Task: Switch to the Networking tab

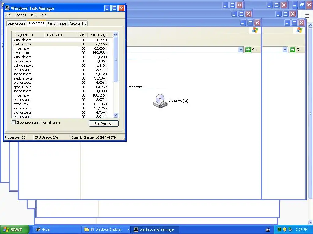Action: click(x=78, y=23)
